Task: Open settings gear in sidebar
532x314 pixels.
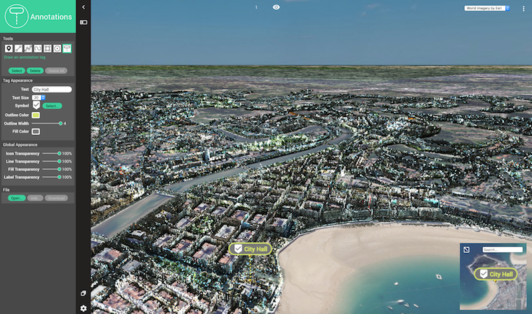Action: 84,308
